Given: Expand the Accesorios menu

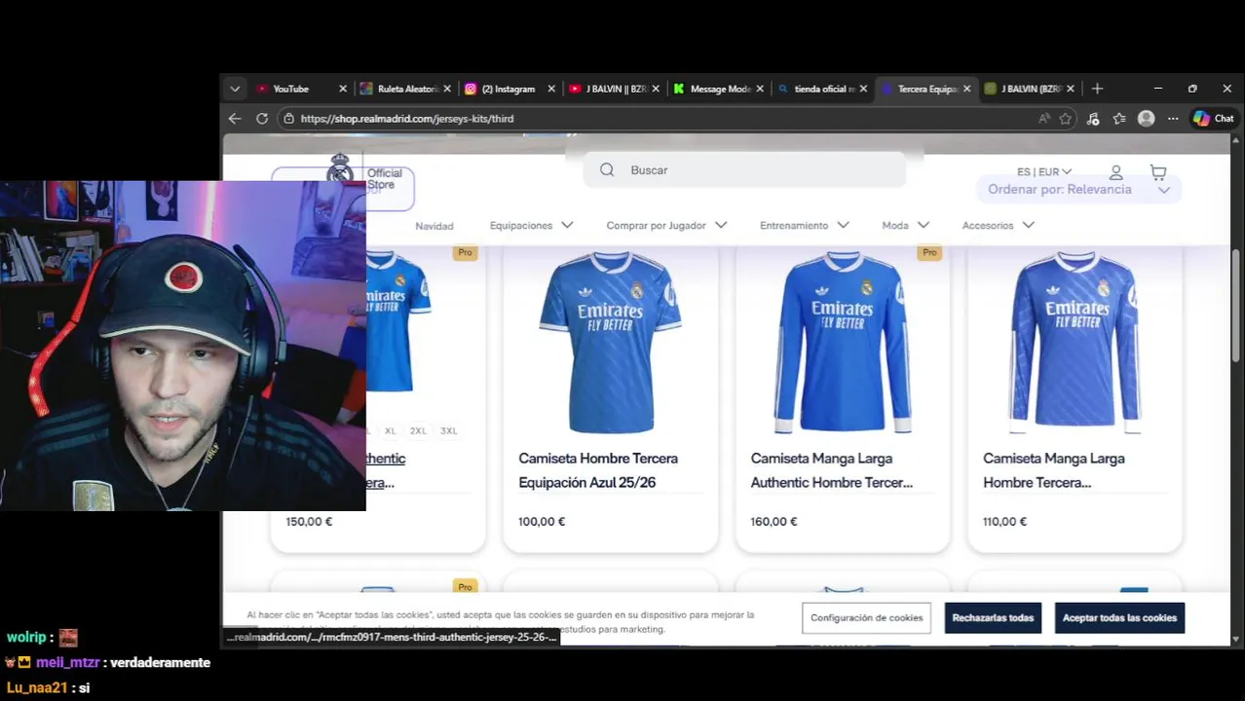Looking at the screenshot, I should (998, 226).
